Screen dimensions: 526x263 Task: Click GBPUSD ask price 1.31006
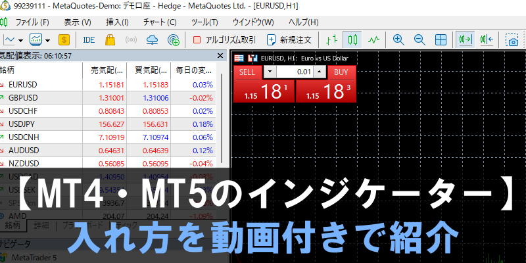[x=156, y=98]
